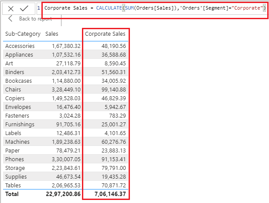
Task: Select the Corporate Sales column header
Action: click(105, 34)
